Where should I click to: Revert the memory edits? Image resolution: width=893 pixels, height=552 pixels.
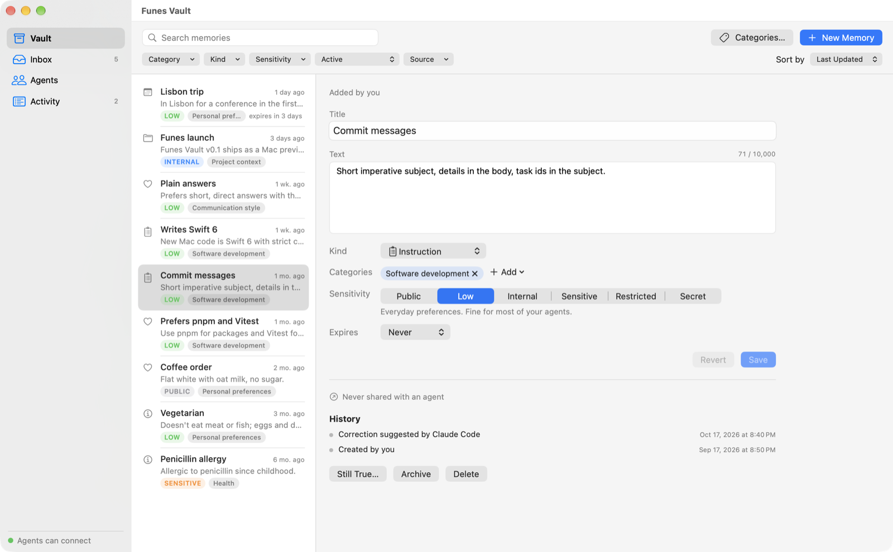tap(713, 360)
